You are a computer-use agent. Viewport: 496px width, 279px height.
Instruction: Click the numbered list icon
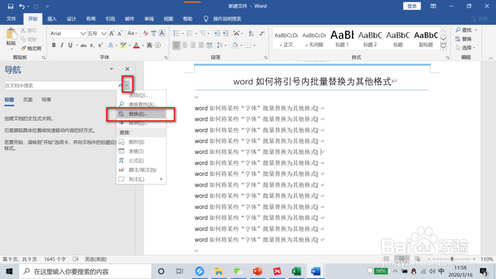tap(189, 33)
